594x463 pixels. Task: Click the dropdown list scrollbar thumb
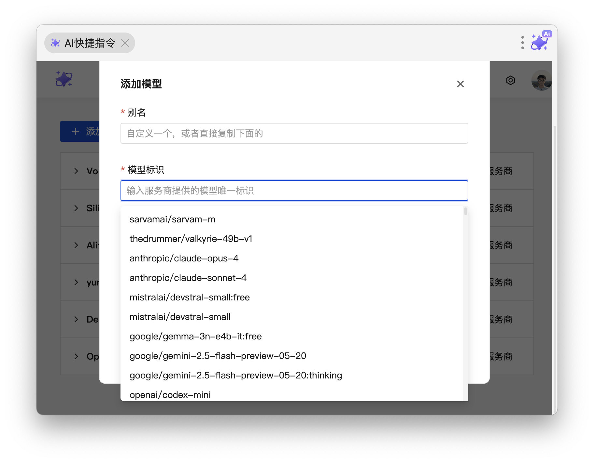(x=466, y=211)
